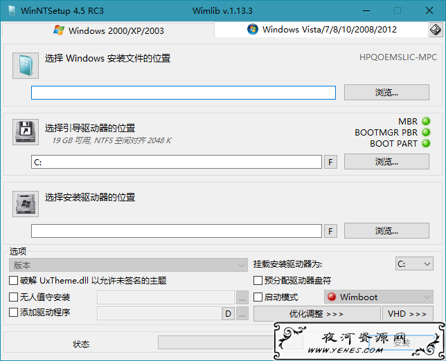Viewport: 446px width, 361px height.
Task: Click the MBR green status light
Action: click(426, 121)
